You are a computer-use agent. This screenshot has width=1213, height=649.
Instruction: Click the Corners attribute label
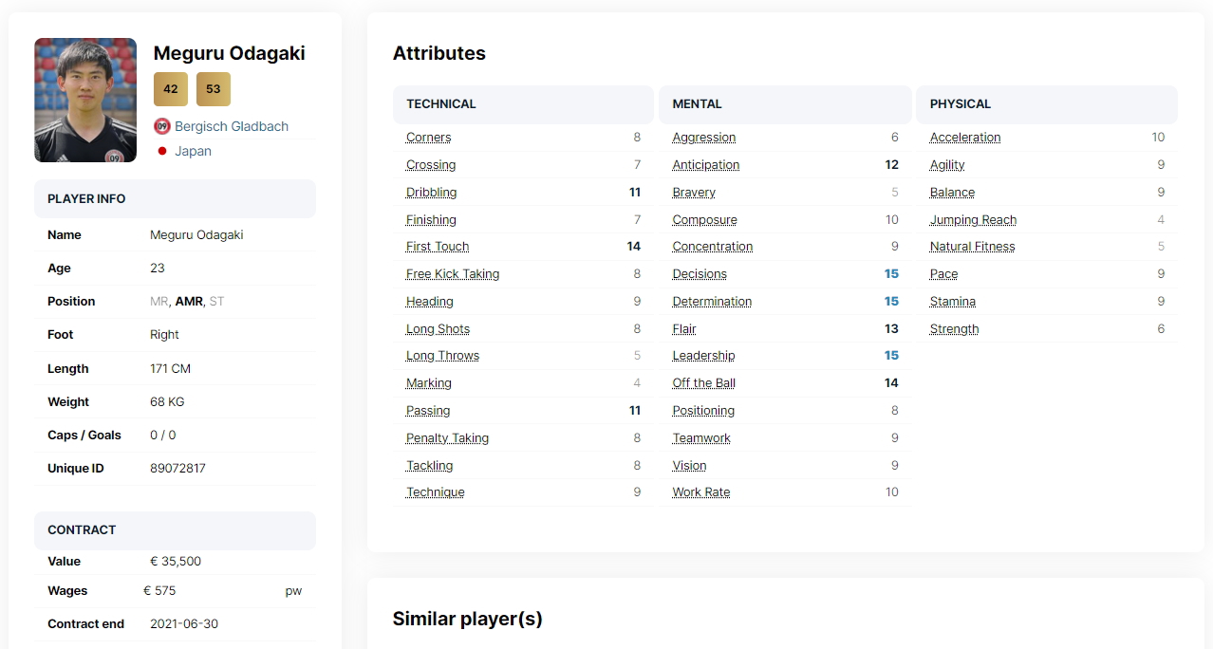429,138
